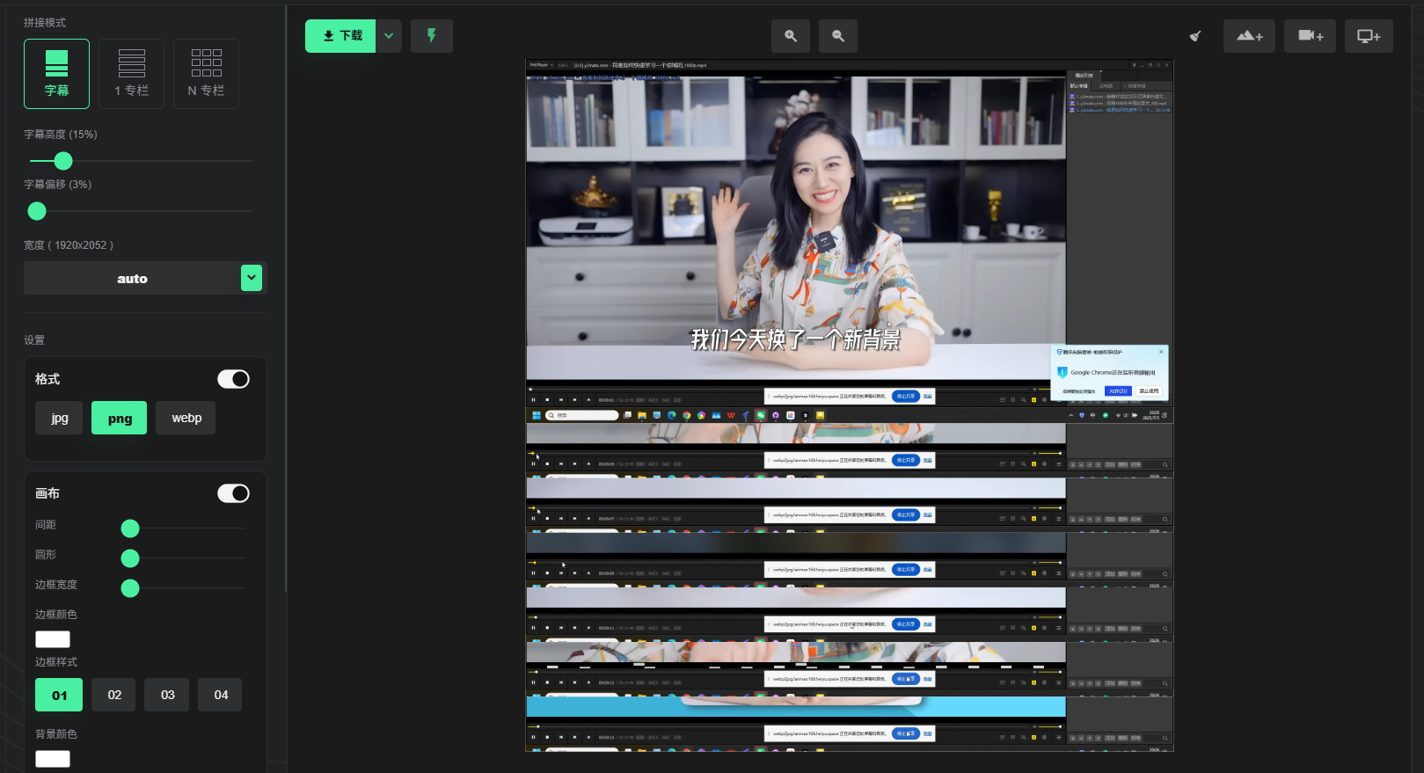Adjust the 字幕偏移 slider handle

[37, 211]
